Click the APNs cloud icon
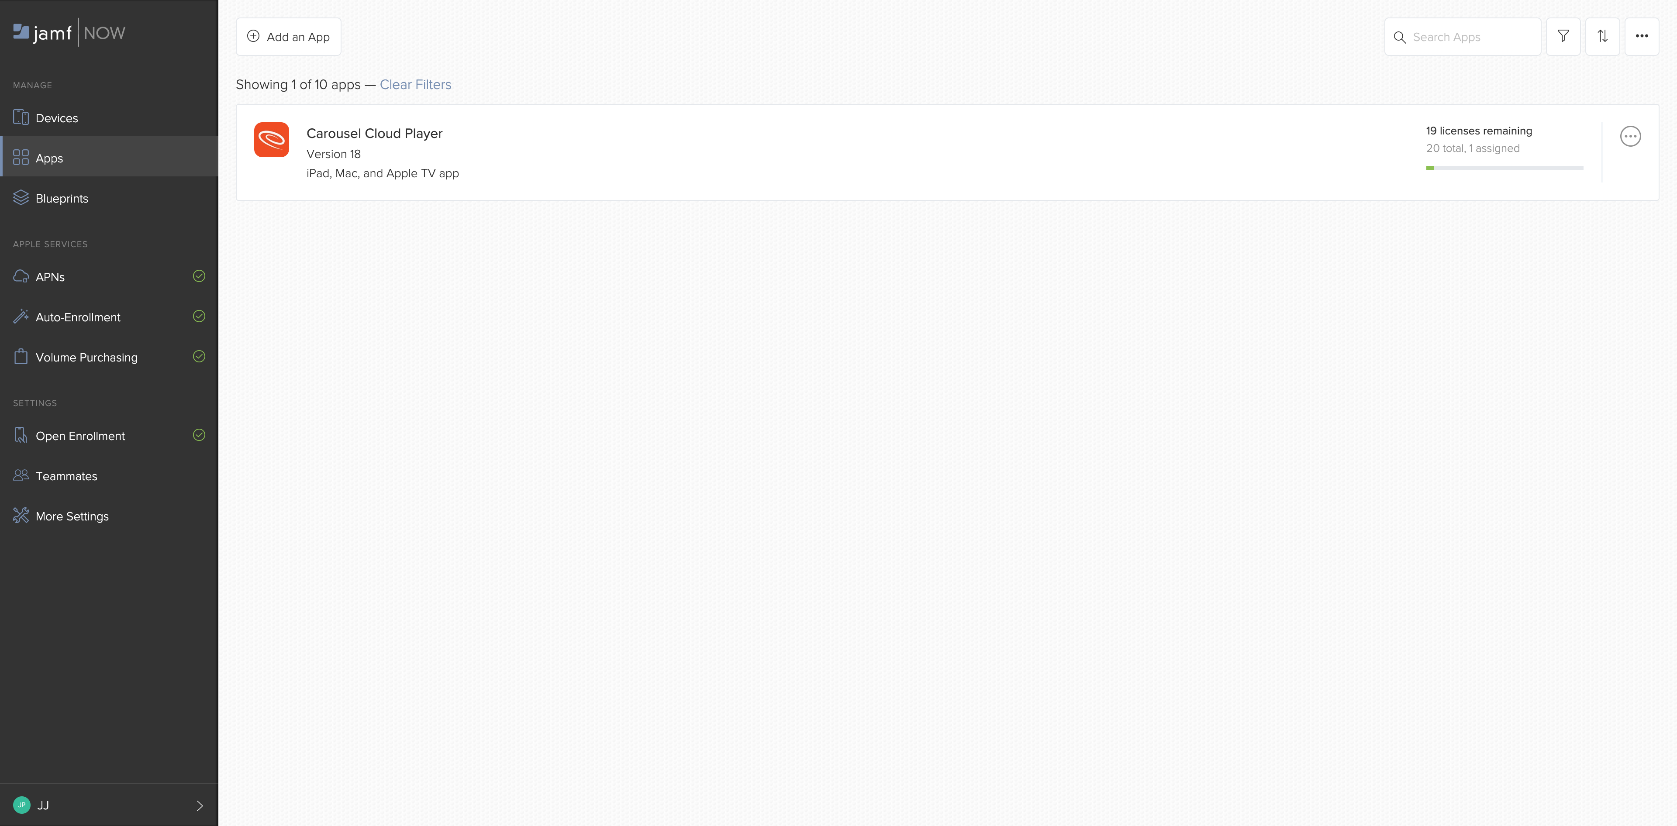 pyautogui.click(x=21, y=277)
